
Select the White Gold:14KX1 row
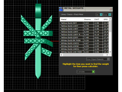84,49
